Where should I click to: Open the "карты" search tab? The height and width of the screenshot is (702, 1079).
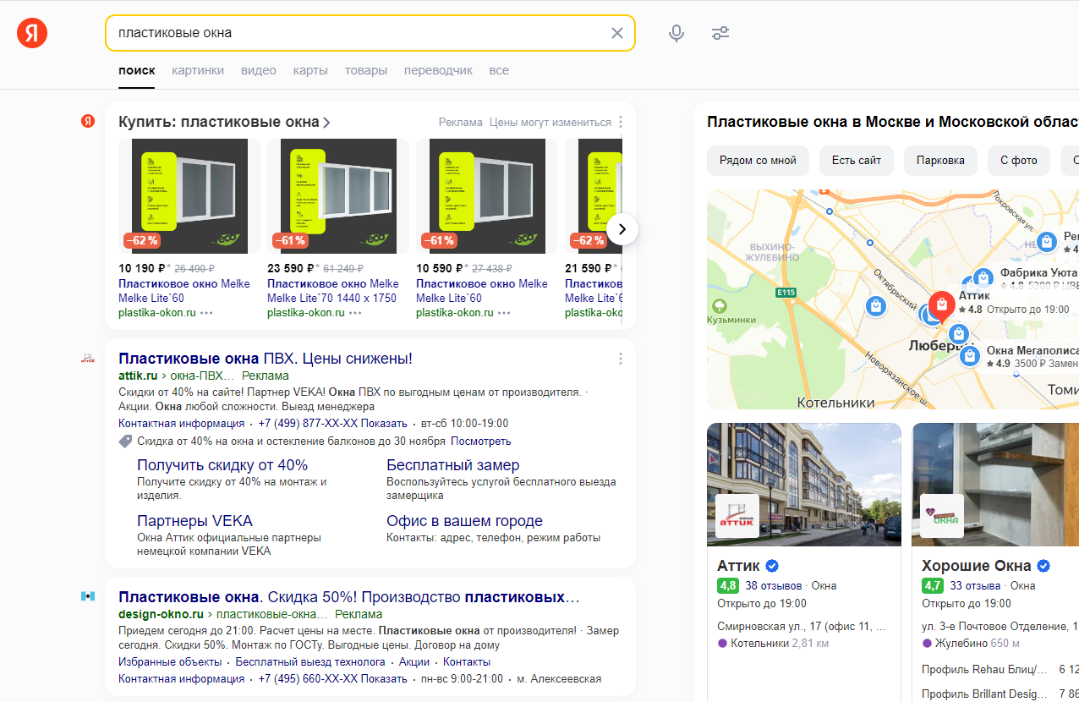click(310, 70)
